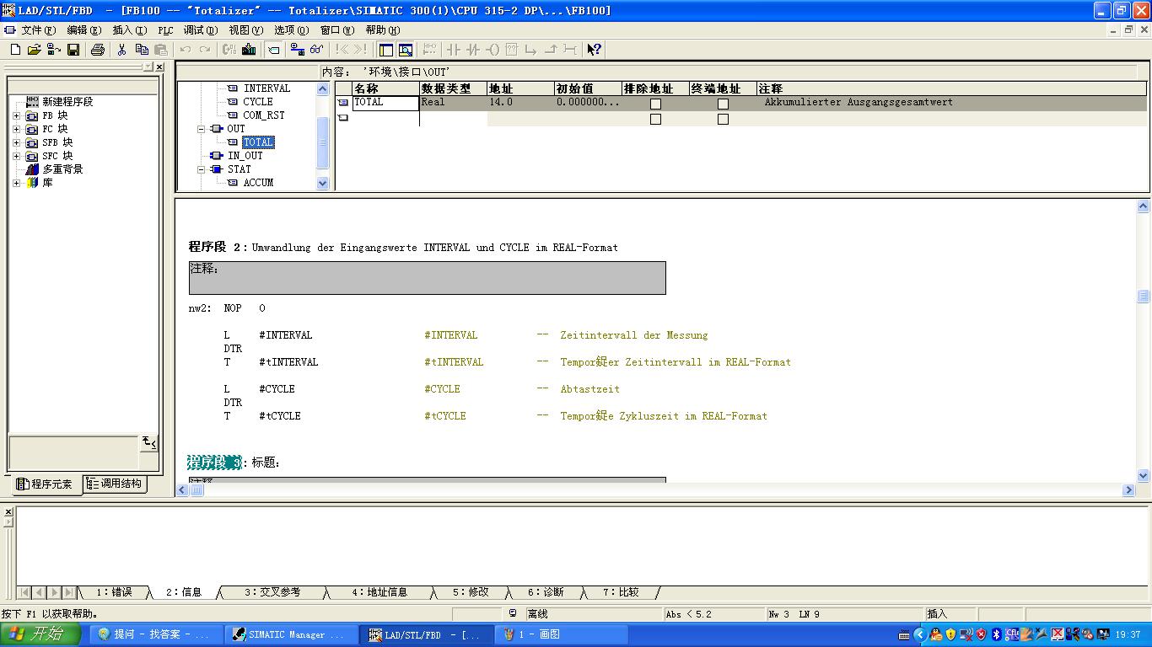The width and height of the screenshot is (1152, 647).
Task: Switch to the 1:错误 output tab
Action: coord(115,592)
